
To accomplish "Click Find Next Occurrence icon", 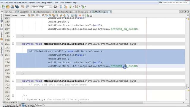I will pyautogui.click(x=50, y=15).
